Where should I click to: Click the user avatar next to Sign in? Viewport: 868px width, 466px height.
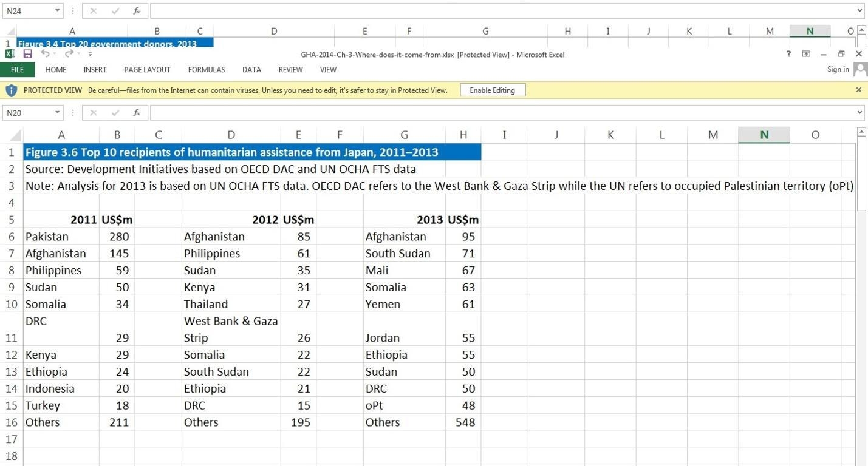860,69
